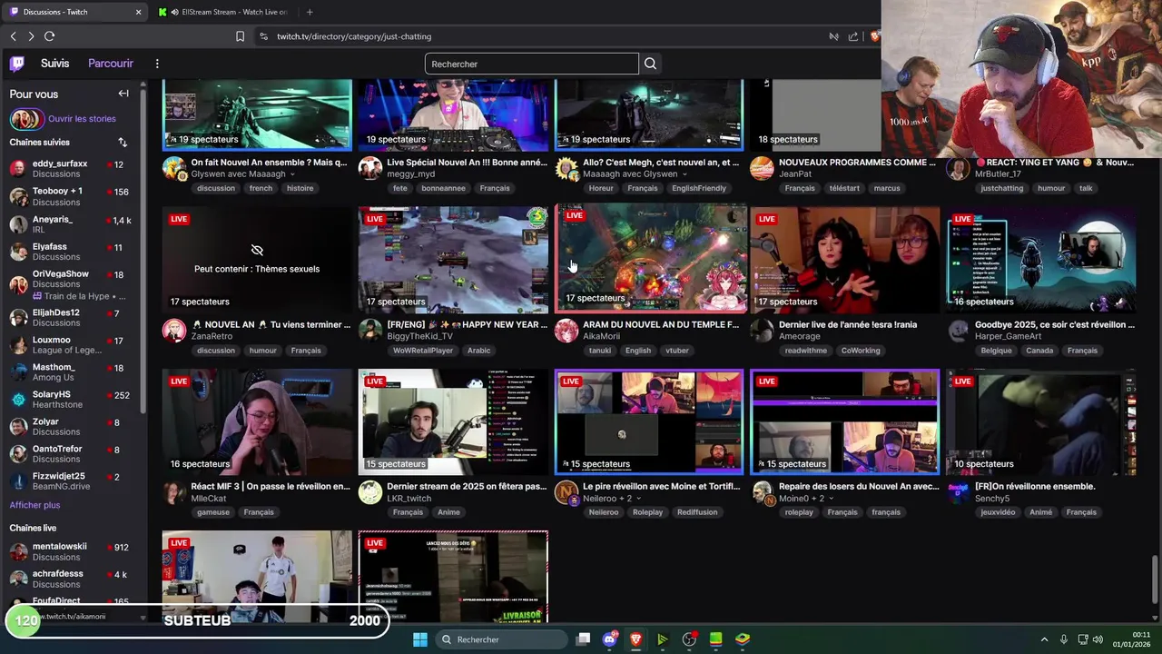Go to the Twitch home logo
This screenshot has width=1162, height=654.
(17, 64)
